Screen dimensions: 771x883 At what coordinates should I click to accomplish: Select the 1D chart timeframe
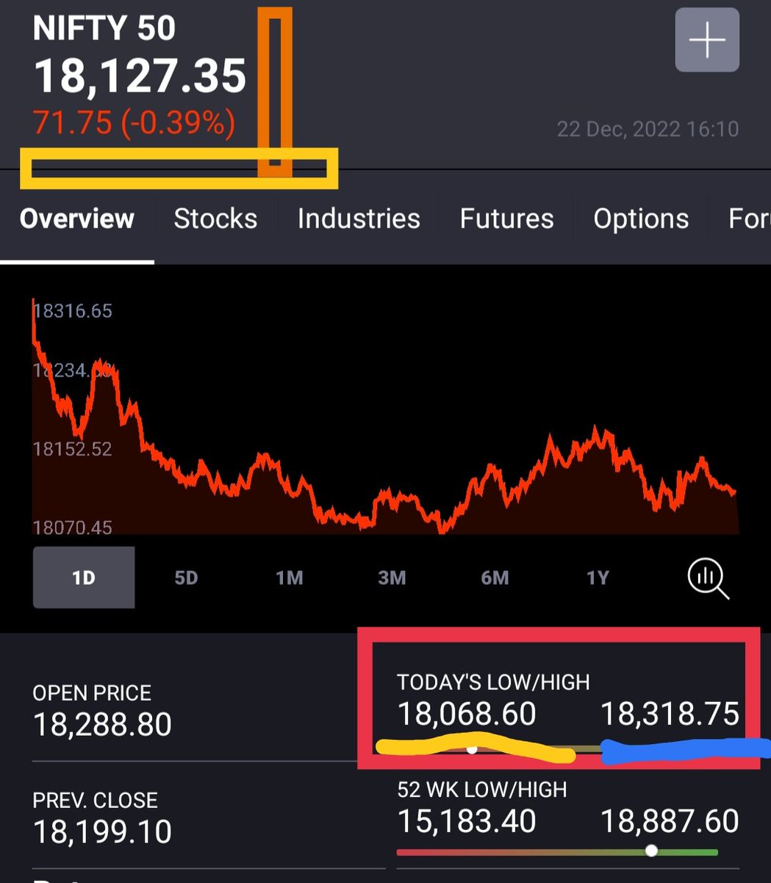84,578
